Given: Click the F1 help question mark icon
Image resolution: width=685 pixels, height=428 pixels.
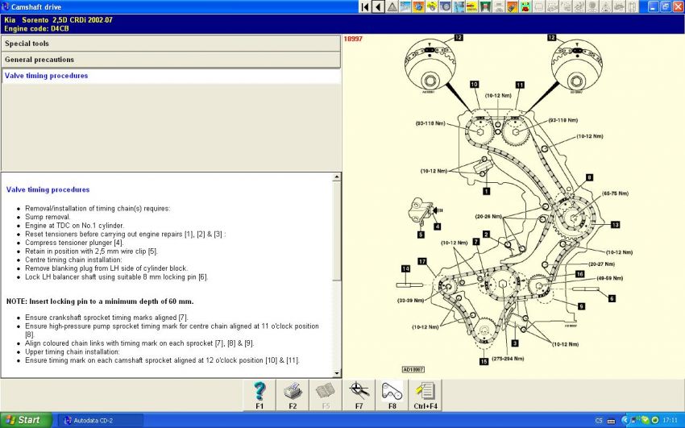Looking at the screenshot, I should [259, 396].
